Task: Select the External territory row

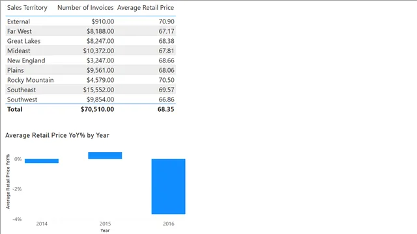Action: coord(91,21)
